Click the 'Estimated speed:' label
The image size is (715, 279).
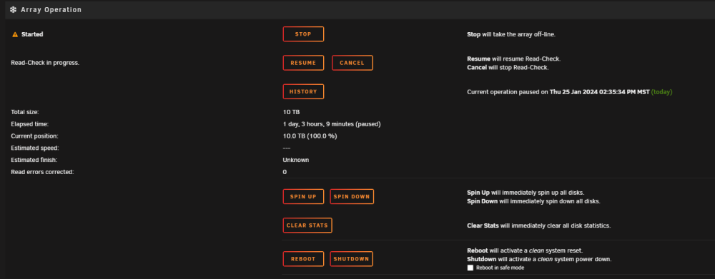tap(35, 148)
